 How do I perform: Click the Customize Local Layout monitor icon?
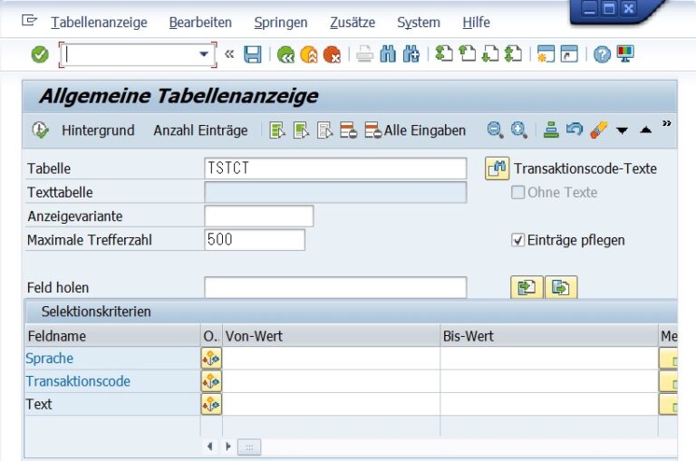[625, 53]
